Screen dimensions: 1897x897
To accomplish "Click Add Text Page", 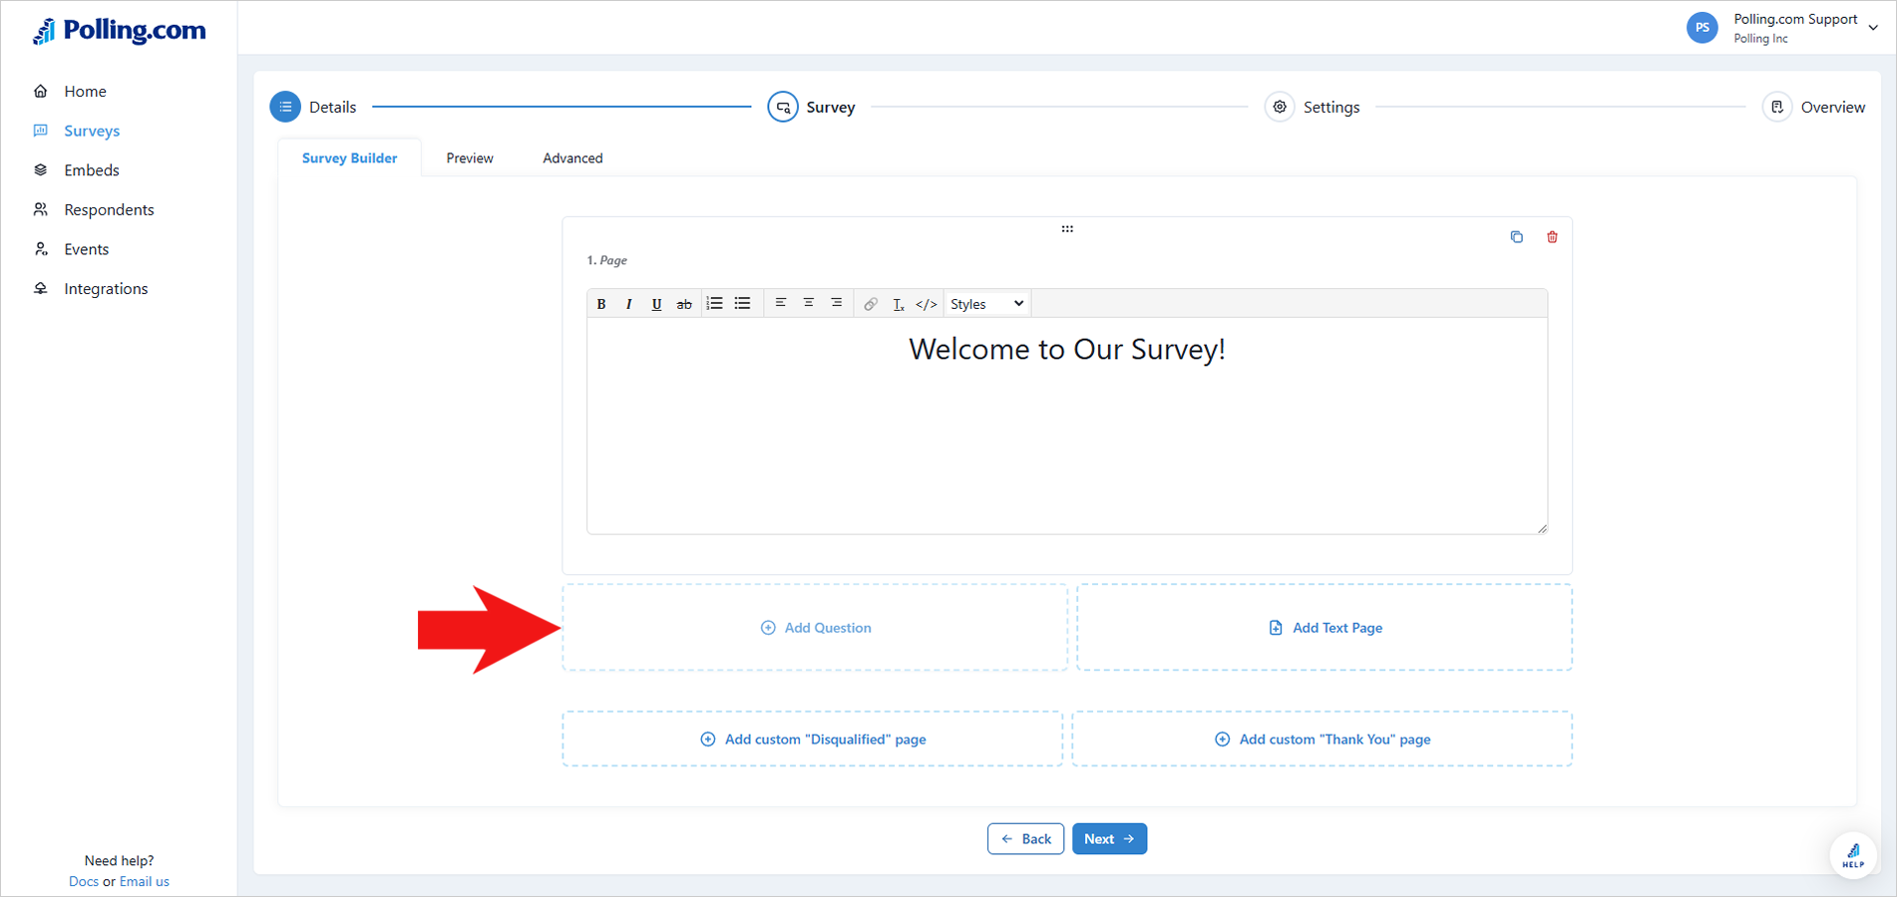I will point(1325,627).
